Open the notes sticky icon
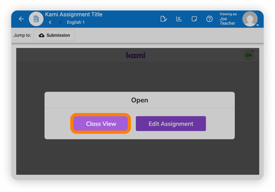275x192 pixels. tap(194, 19)
